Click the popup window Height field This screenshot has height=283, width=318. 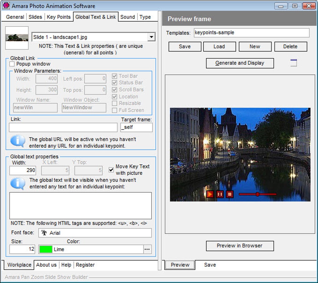click(x=46, y=90)
